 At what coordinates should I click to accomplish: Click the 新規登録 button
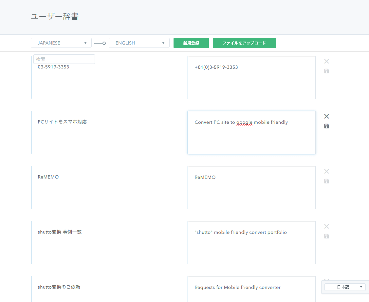coord(191,43)
